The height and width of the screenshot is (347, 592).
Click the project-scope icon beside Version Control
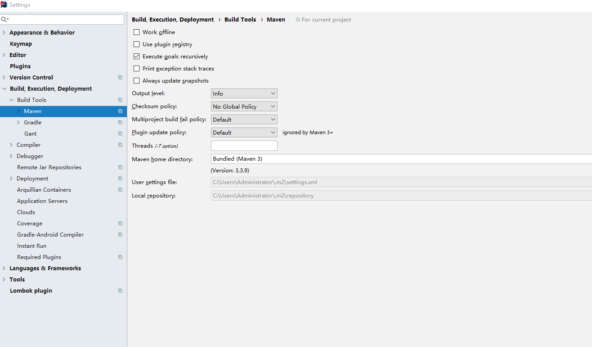(x=120, y=78)
